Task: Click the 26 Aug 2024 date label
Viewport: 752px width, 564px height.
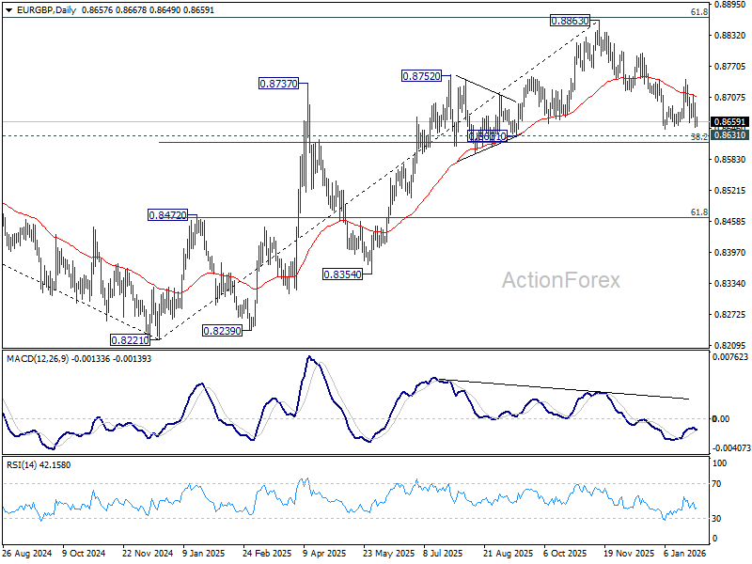Action: click(27, 553)
